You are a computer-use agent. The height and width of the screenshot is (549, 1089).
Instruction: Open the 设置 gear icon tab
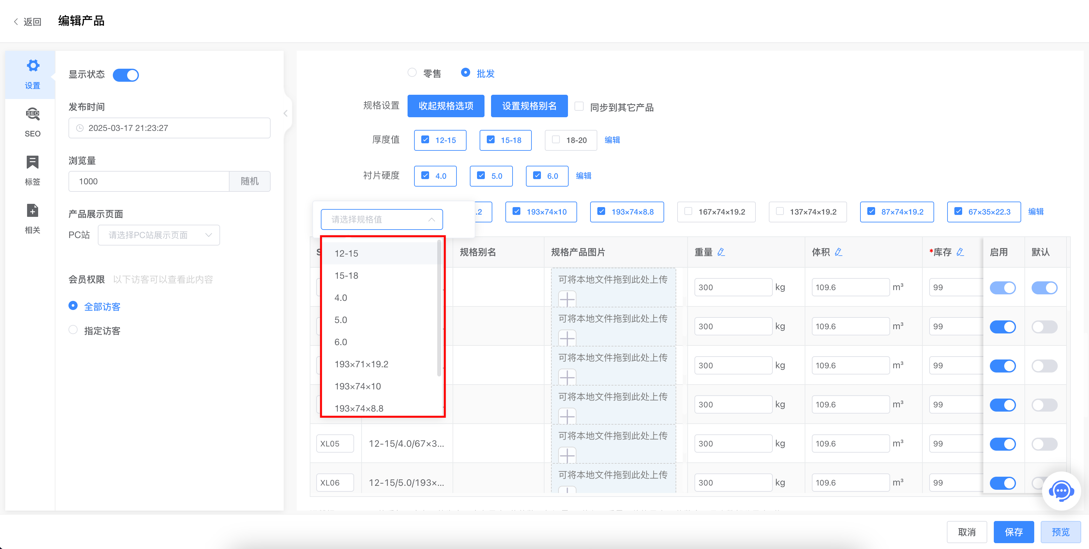33,66
